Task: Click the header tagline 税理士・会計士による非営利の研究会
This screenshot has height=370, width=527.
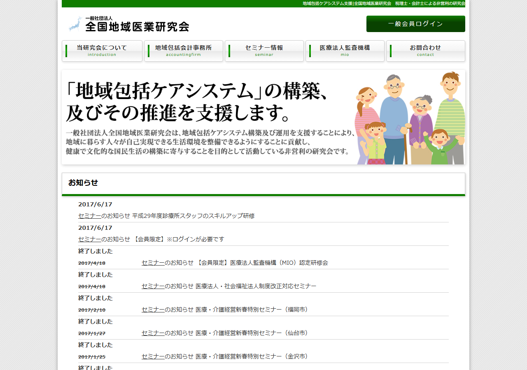Action: (430, 3)
